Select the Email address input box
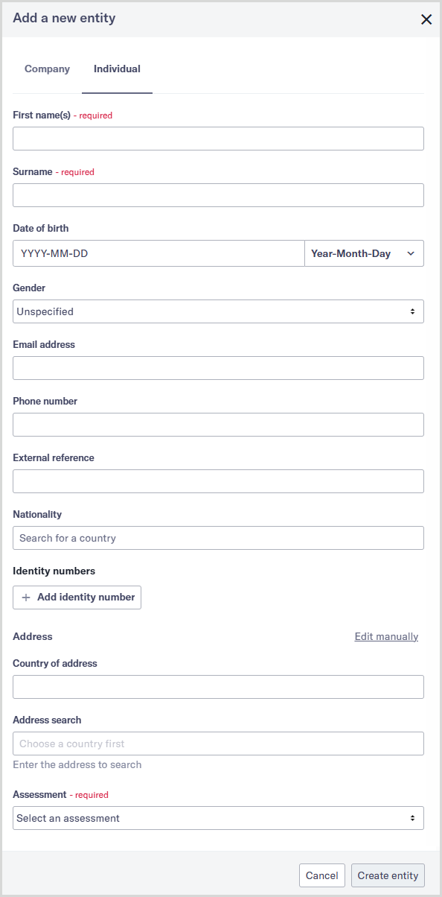The width and height of the screenshot is (442, 897). point(218,368)
